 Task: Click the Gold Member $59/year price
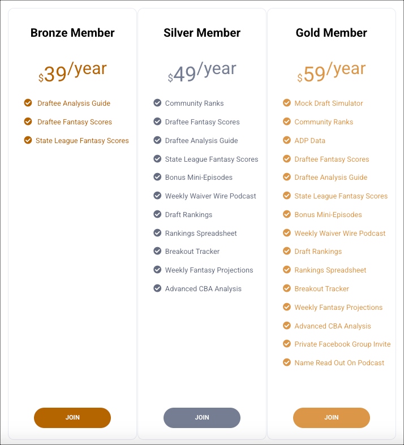click(331, 72)
